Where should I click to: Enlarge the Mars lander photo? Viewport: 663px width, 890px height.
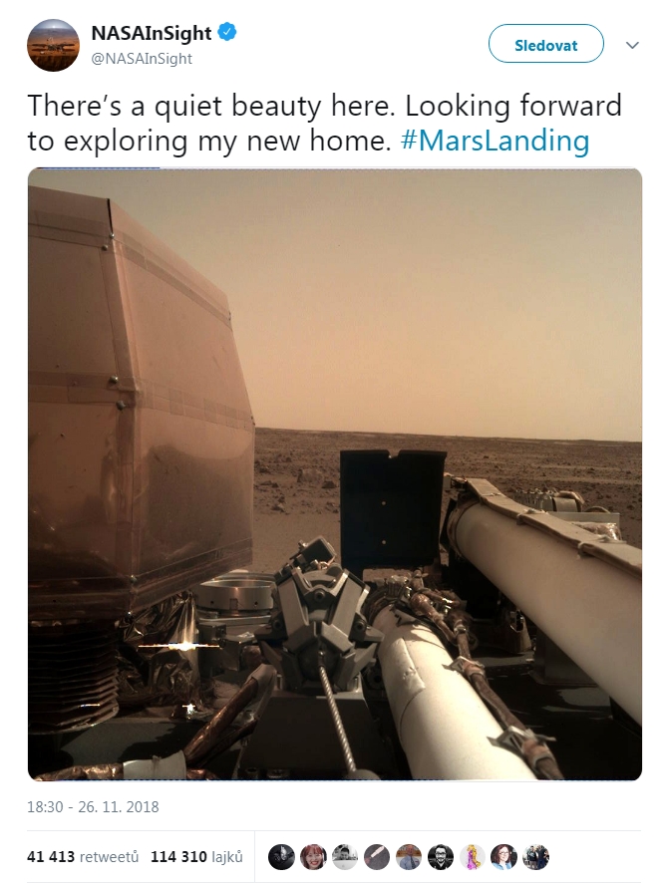tap(335, 474)
